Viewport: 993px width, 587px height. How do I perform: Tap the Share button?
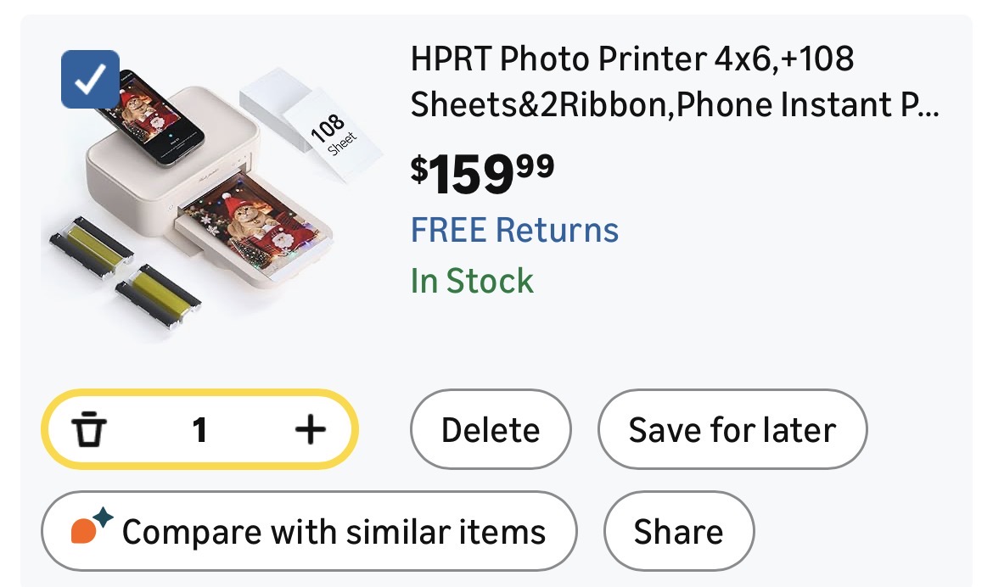(x=678, y=532)
